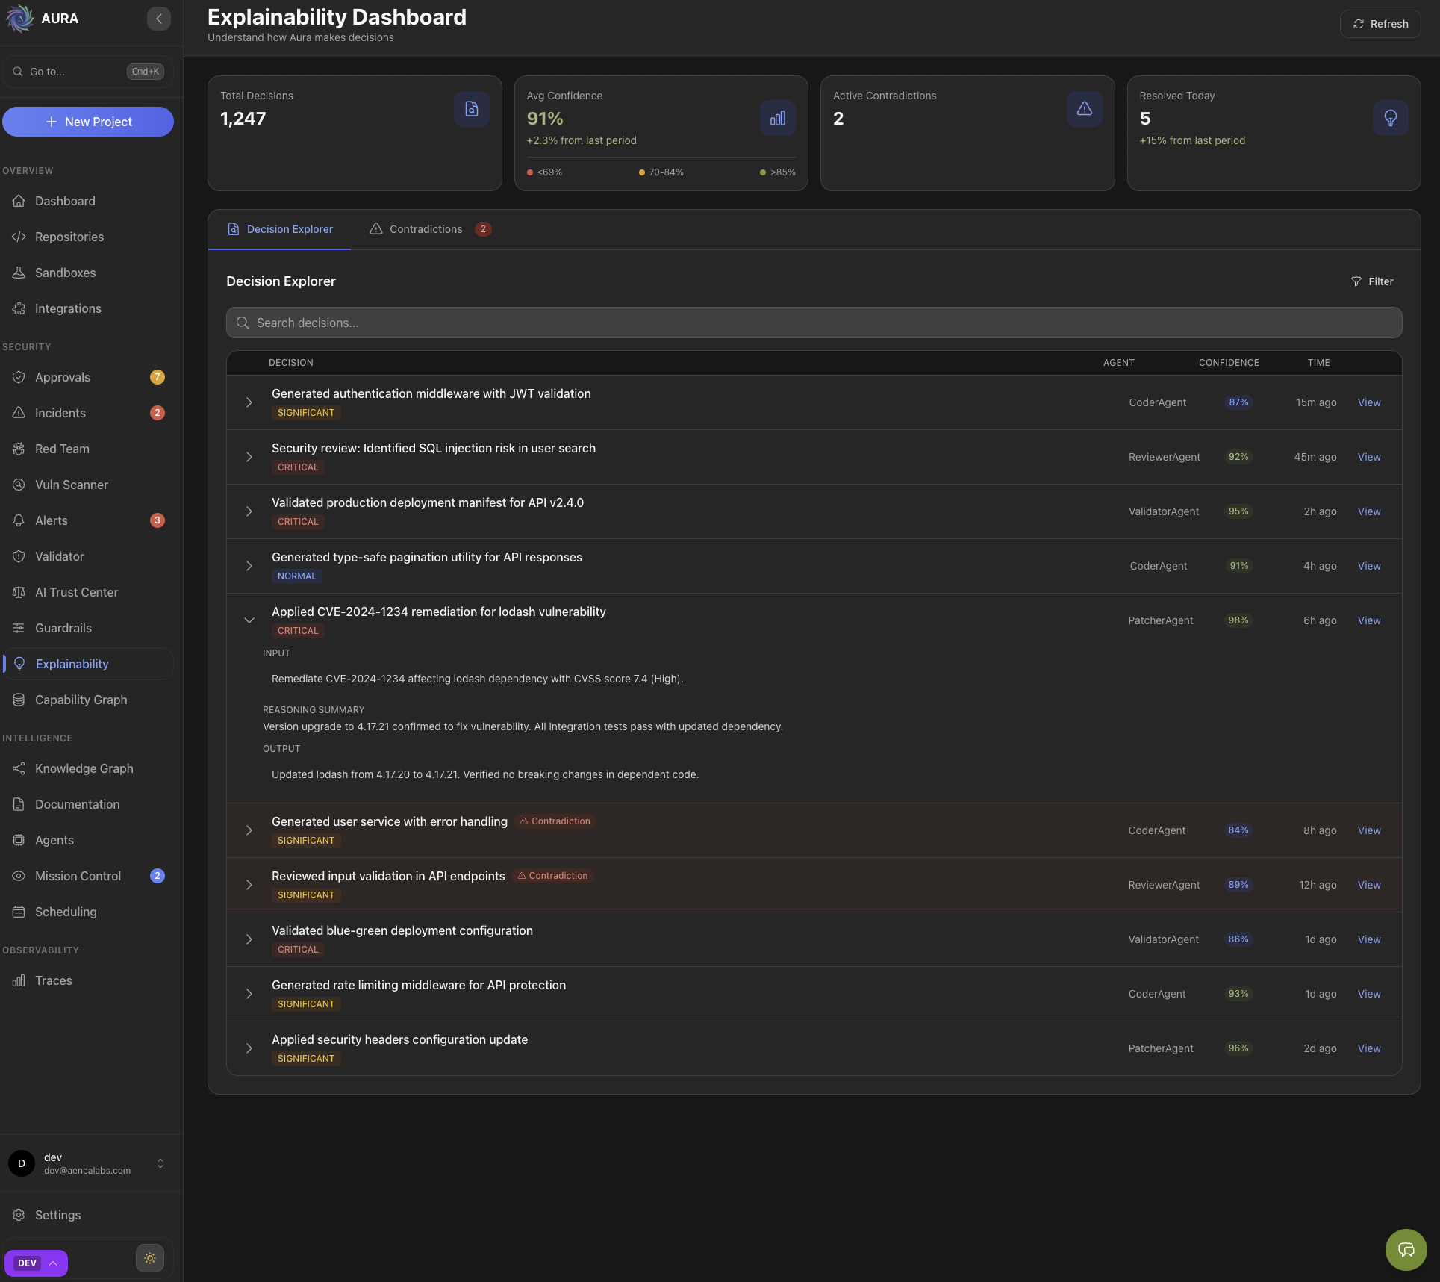The width and height of the screenshot is (1440, 1282).
Task: Click the Contradiction tag on user service
Action: [555, 821]
